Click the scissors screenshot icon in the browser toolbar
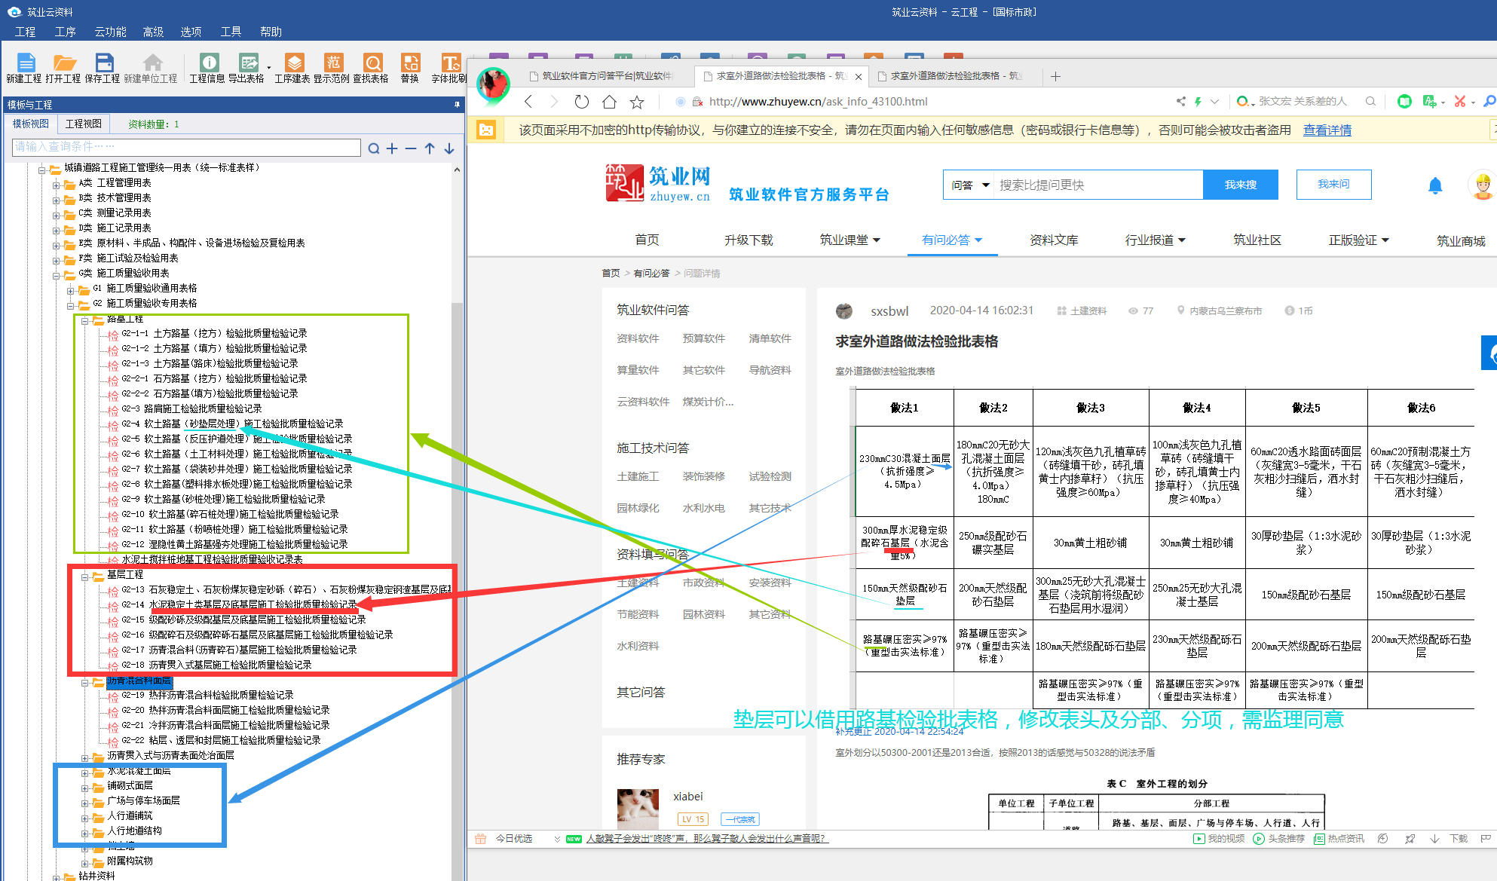Viewport: 1497px width, 881px height. pyautogui.click(x=1460, y=101)
